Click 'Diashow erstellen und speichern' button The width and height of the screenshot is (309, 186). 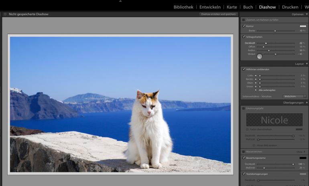(218, 14)
